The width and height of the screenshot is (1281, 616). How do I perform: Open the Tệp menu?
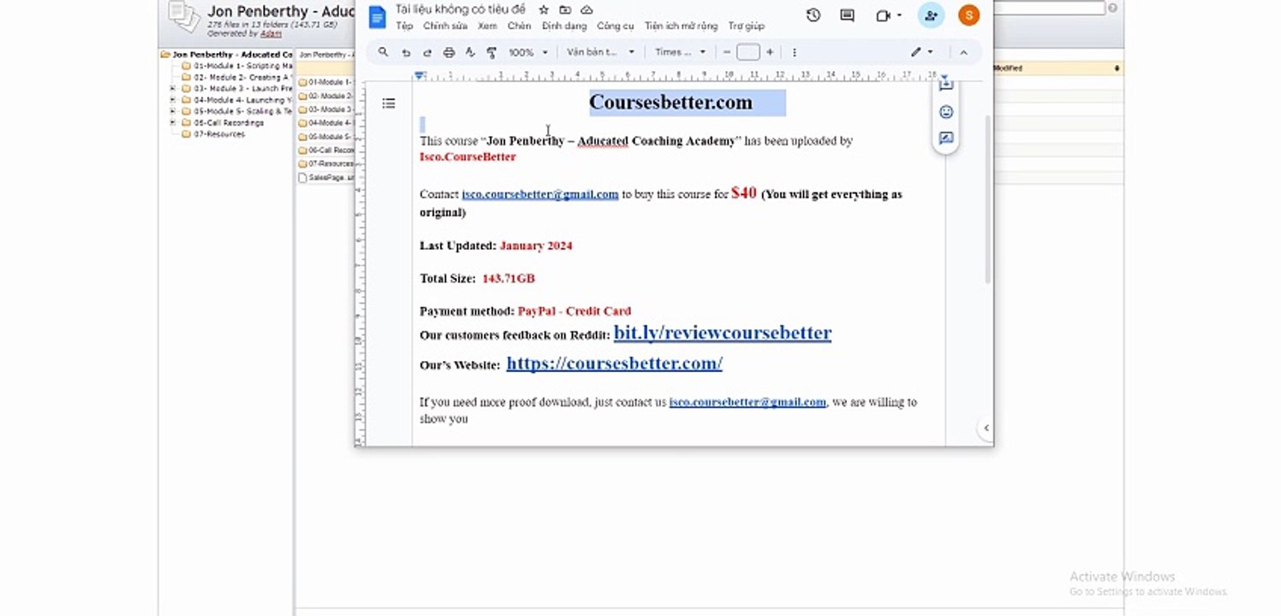404,27
